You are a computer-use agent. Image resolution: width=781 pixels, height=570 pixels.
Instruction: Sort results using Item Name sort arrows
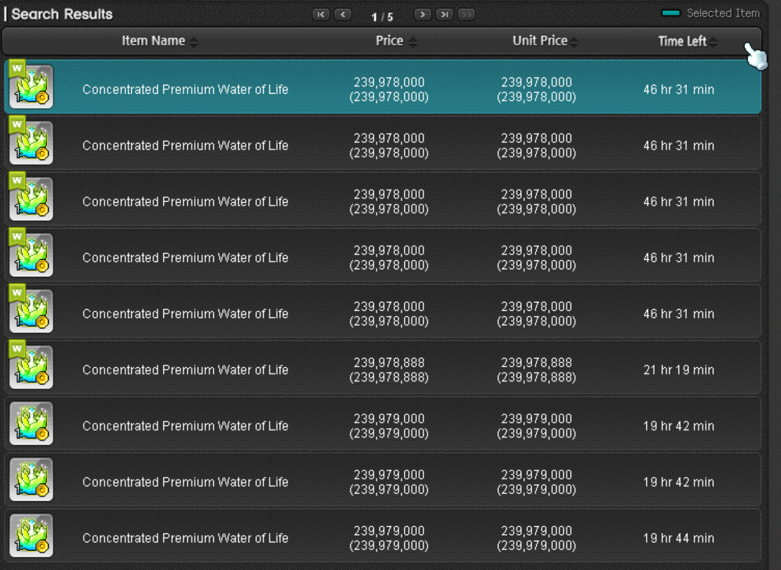[x=193, y=42]
